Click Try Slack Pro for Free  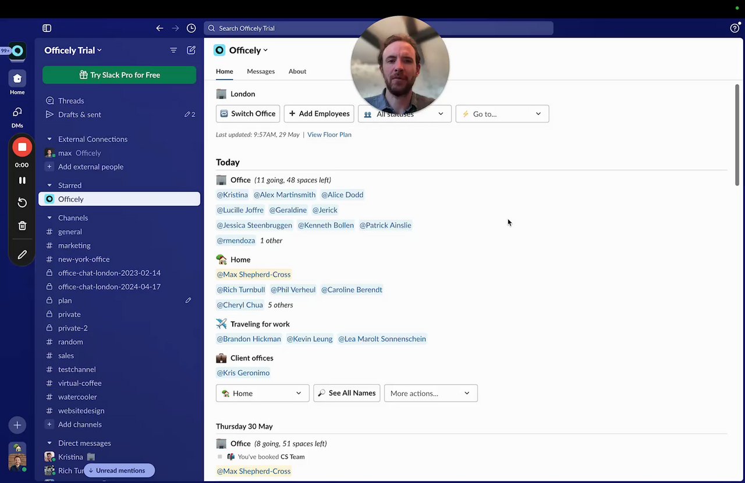(x=119, y=75)
